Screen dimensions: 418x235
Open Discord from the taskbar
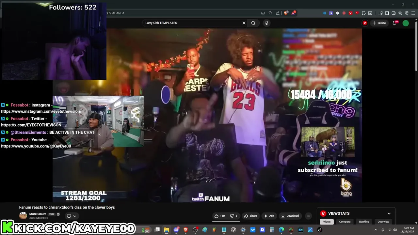(177, 230)
